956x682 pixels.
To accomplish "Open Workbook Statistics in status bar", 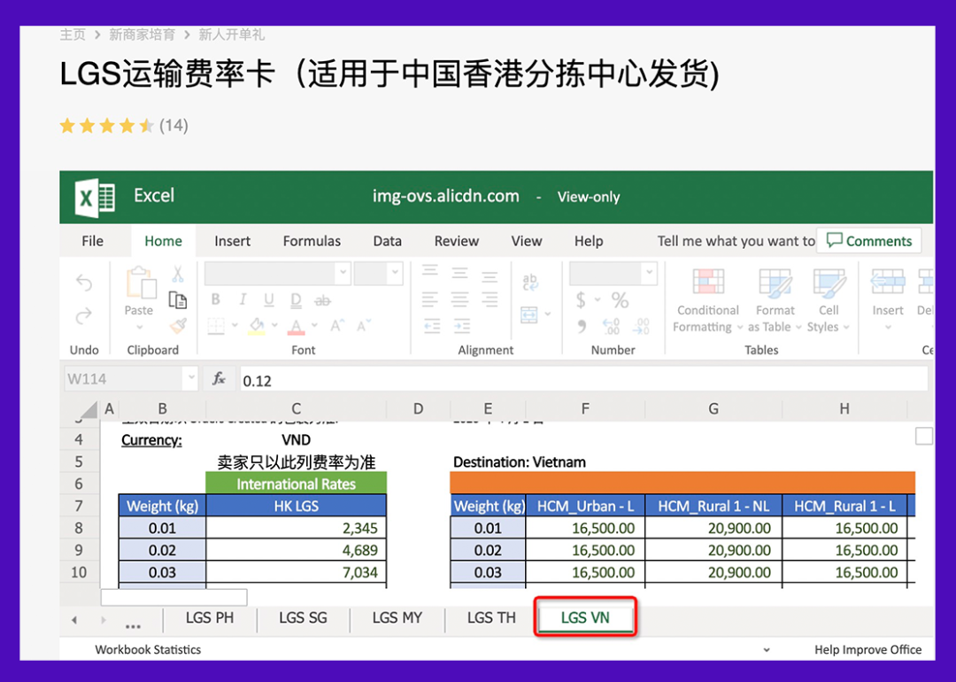I will pos(148,649).
